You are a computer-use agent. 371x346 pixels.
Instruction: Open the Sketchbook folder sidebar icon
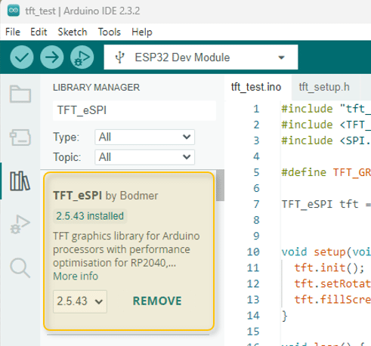point(20,94)
